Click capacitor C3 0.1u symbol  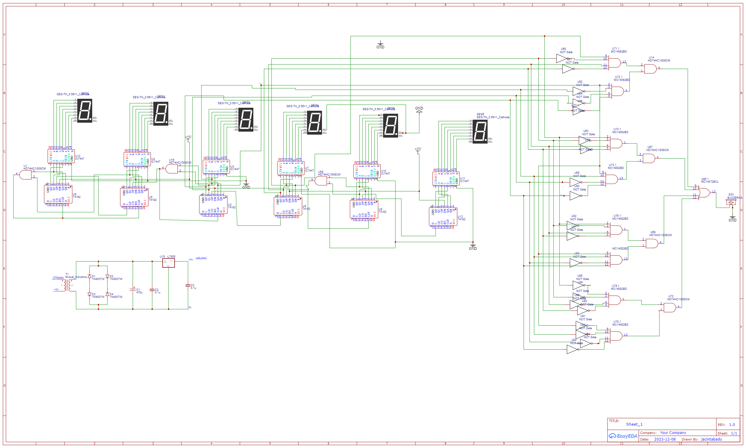188,285
